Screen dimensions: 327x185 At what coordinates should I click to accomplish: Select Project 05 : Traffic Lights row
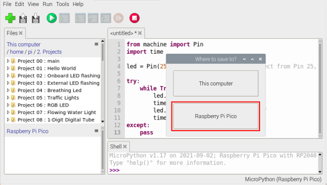pyautogui.click(x=52, y=98)
